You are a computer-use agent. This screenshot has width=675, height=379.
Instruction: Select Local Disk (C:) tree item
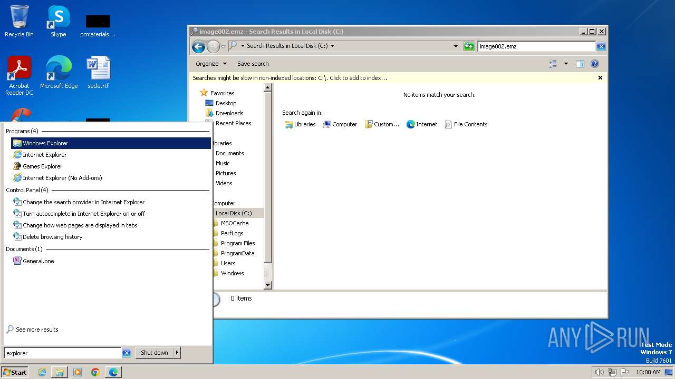(234, 213)
